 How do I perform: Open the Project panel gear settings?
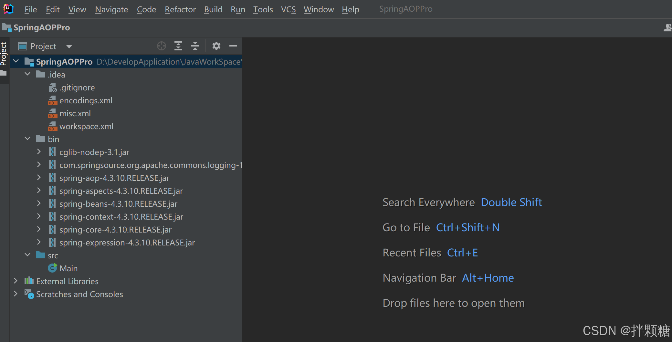point(216,46)
